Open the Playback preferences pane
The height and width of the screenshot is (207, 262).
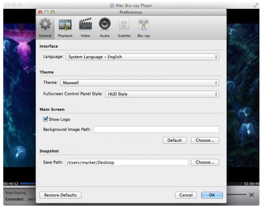(65, 28)
